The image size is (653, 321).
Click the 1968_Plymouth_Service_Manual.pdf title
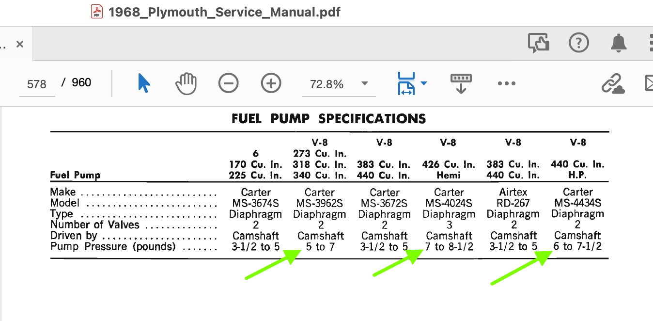point(224,12)
